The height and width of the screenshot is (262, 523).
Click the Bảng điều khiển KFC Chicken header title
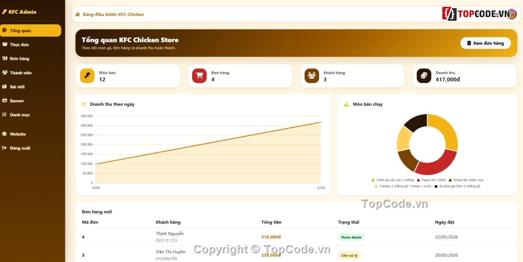(113, 14)
